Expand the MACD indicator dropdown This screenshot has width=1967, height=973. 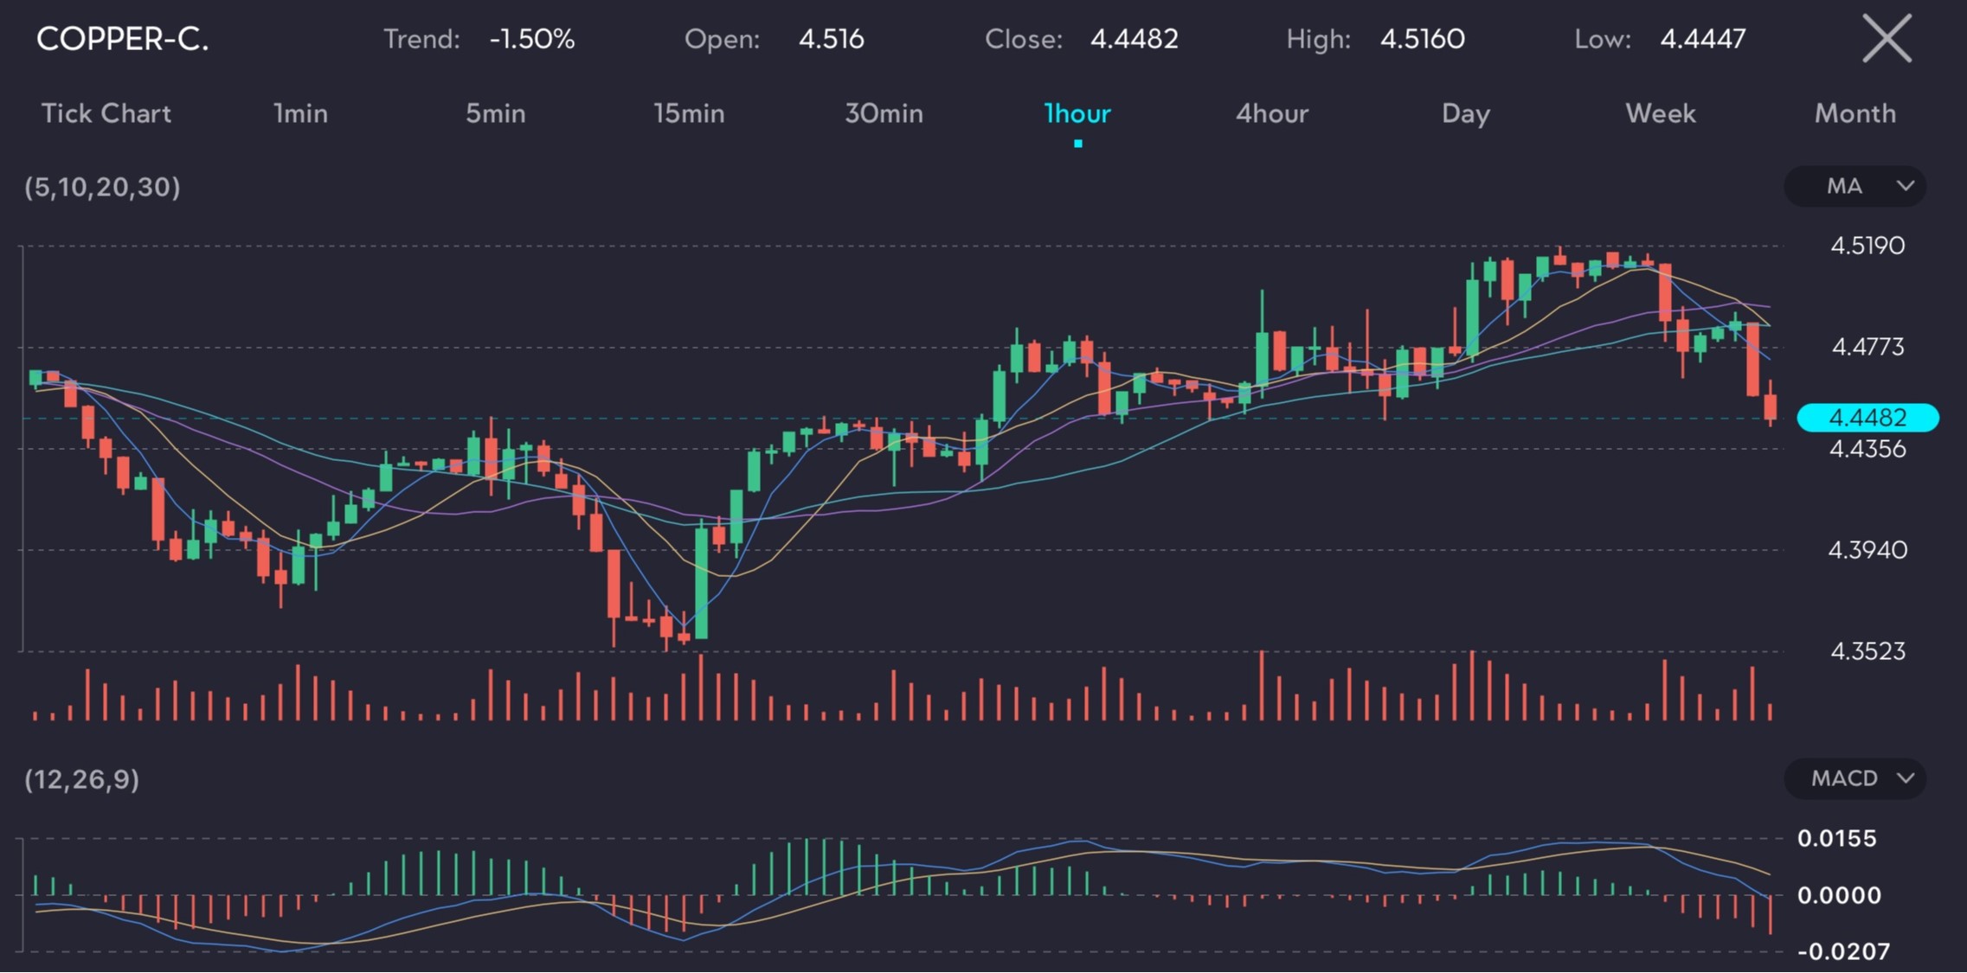tap(1855, 778)
